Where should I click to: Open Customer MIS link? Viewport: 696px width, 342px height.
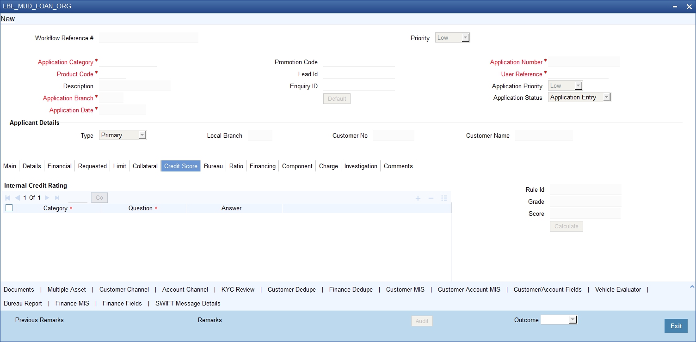click(x=405, y=289)
